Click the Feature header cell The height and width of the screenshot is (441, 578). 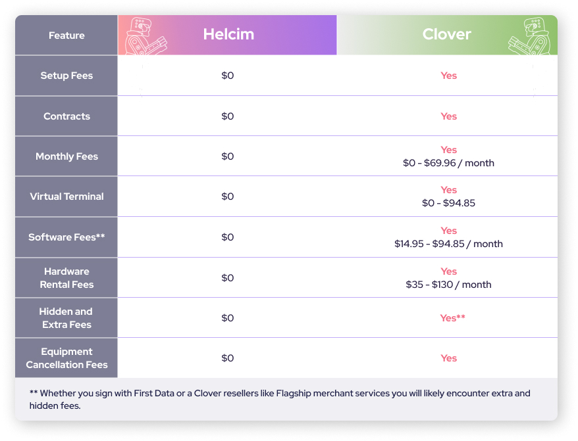click(x=66, y=35)
